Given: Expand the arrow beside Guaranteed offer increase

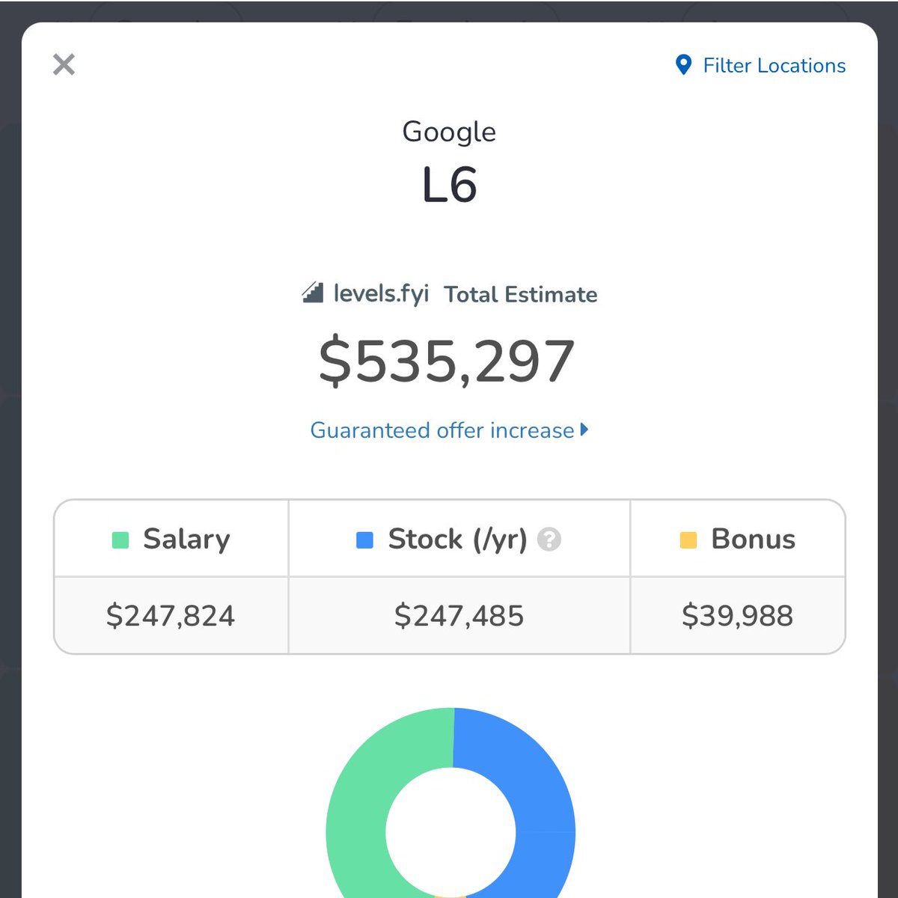Looking at the screenshot, I should pos(584,430).
